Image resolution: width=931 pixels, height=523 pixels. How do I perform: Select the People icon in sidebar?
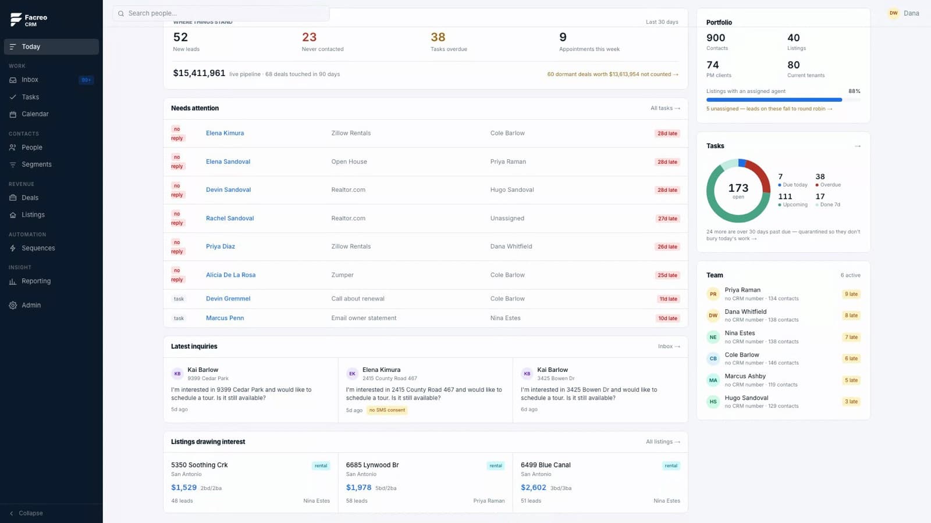(x=13, y=148)
